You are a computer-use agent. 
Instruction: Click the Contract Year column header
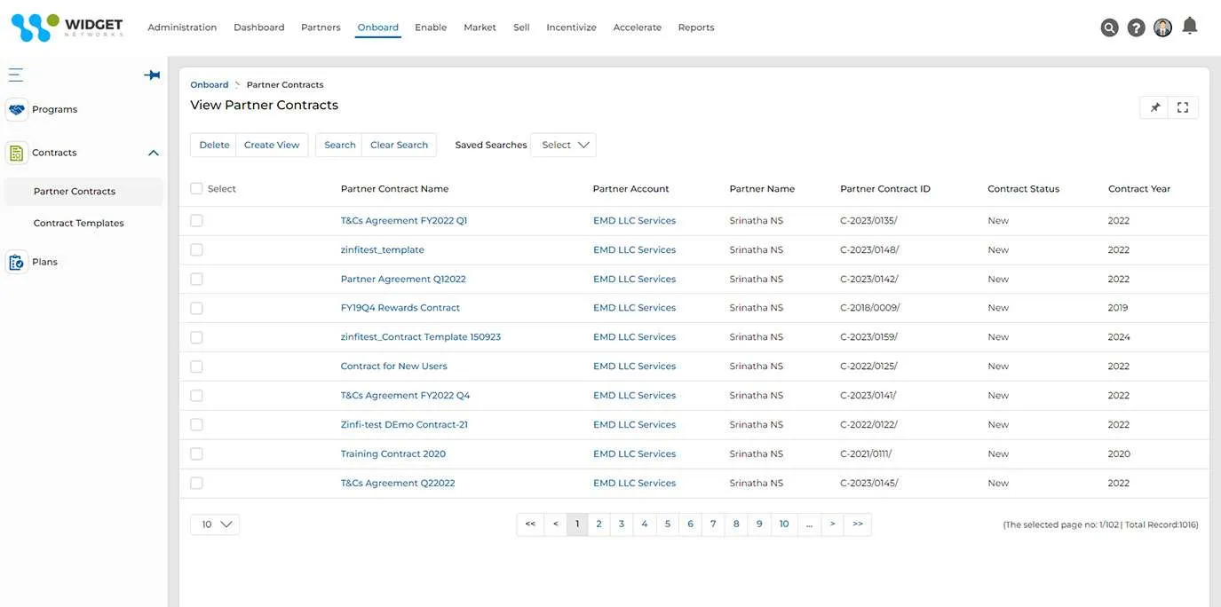1139,189
